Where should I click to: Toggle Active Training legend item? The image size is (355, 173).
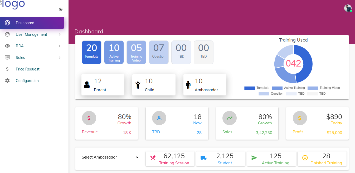[288, 88]
